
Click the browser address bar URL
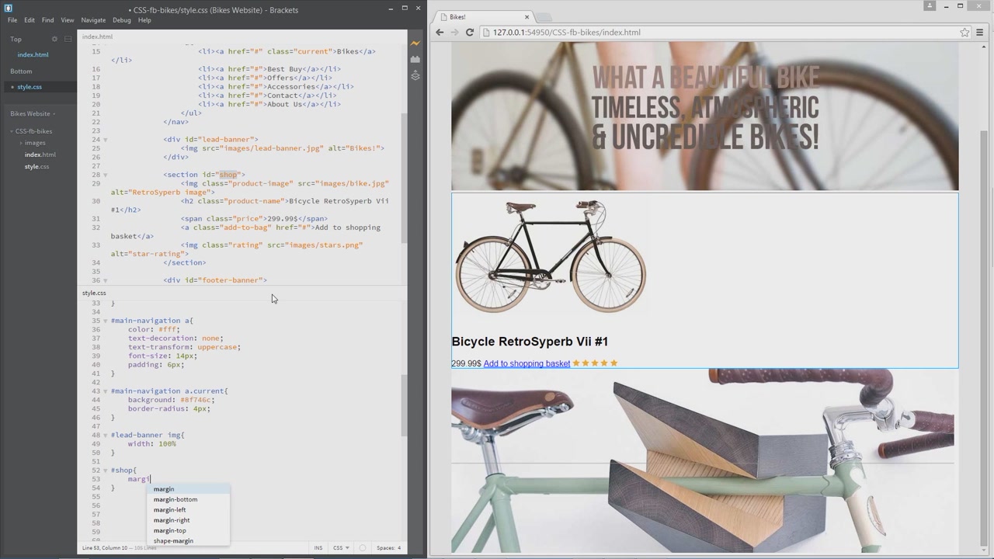[566, 33]
